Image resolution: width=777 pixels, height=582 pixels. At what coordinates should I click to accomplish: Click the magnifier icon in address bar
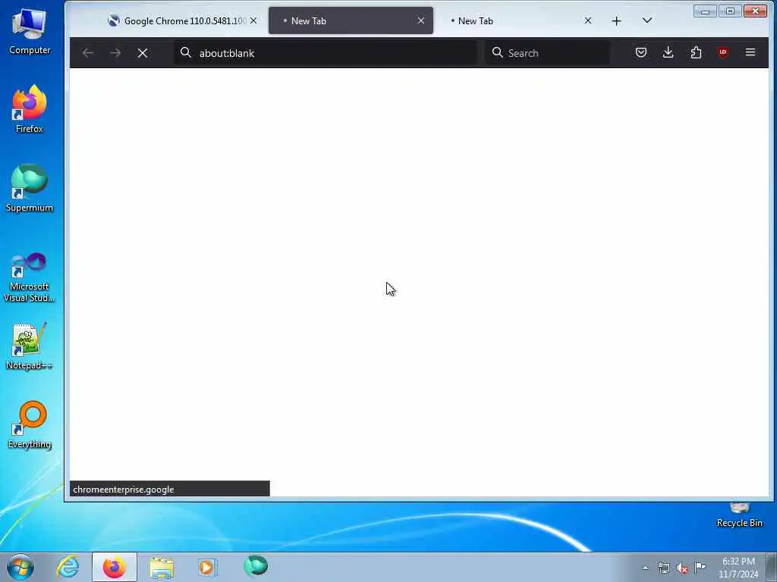coord(186,52)
